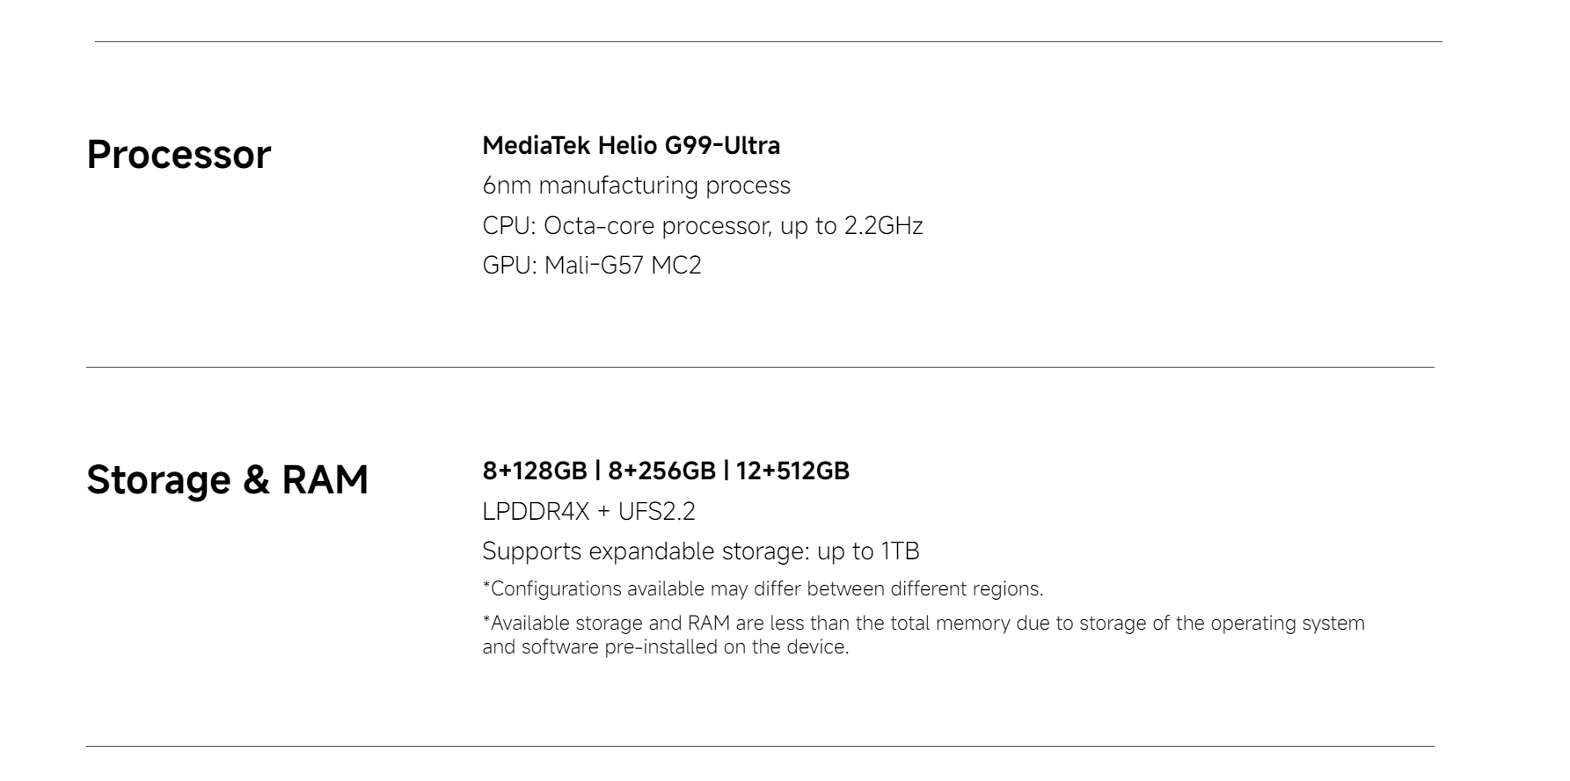Click the UFS2.2 storage type text

pos(656,512)
